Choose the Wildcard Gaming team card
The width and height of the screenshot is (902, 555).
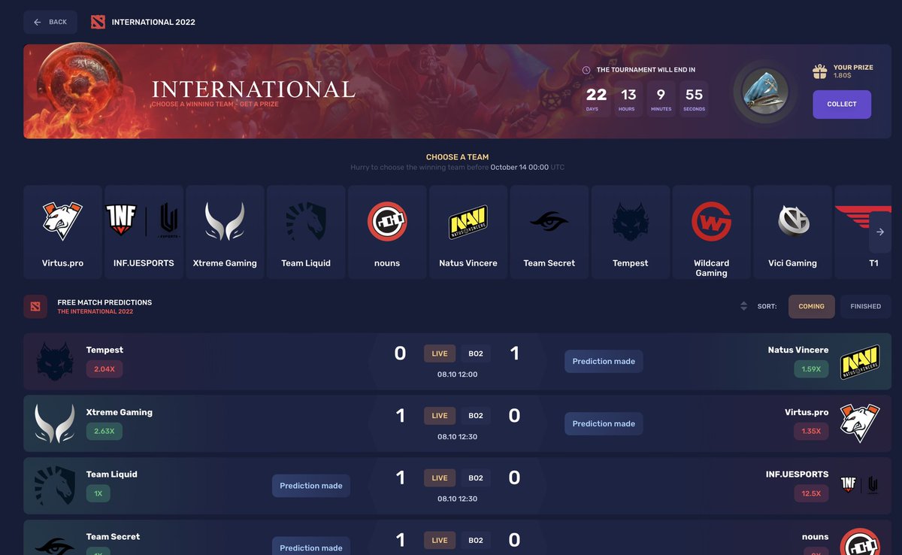pos(712,232)
